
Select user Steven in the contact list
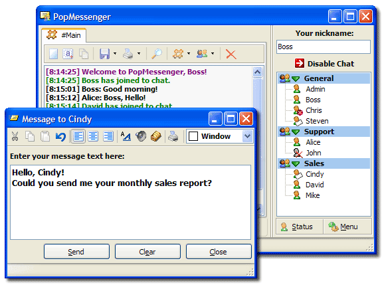tap(317, 121)
